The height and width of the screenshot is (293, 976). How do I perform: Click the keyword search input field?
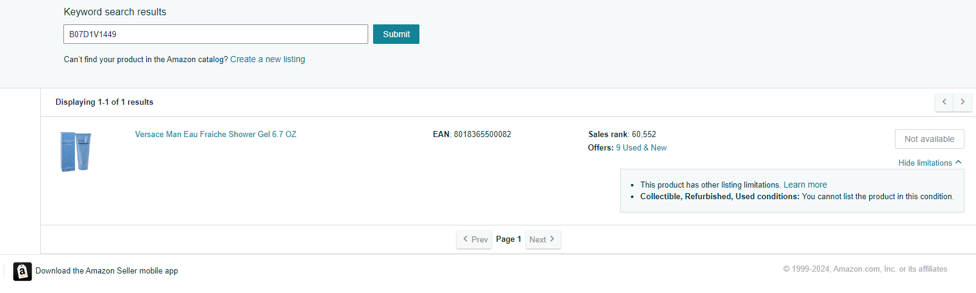pos(216,34)
